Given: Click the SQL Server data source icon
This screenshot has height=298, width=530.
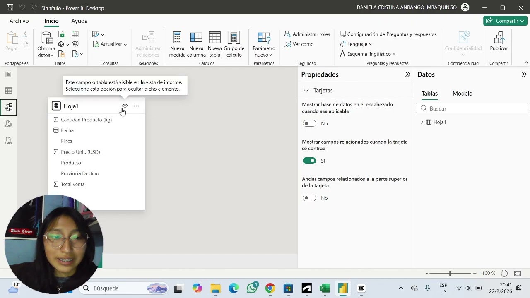Looking at the screenshot, I should 61,54.
